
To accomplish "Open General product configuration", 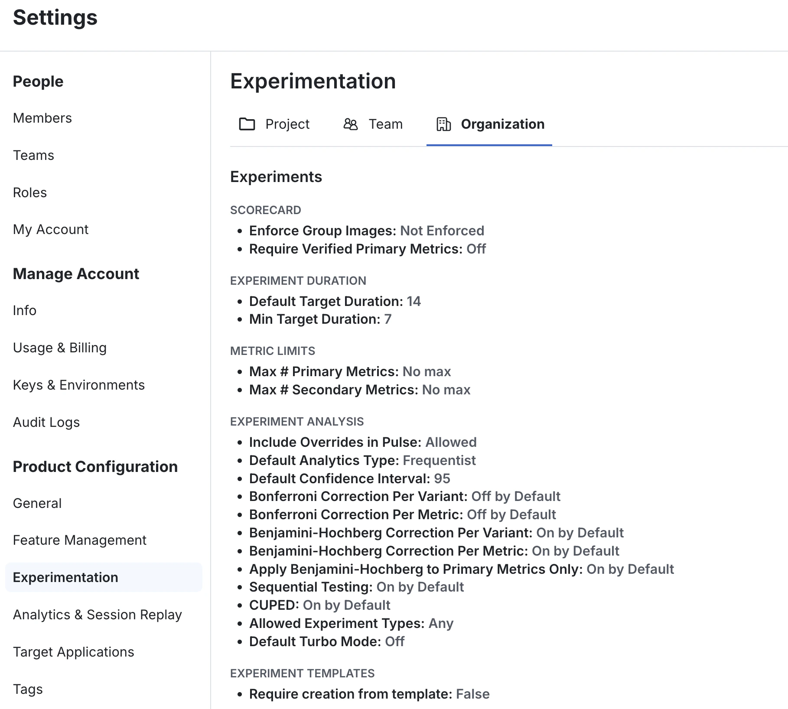I will pos(37,503).
